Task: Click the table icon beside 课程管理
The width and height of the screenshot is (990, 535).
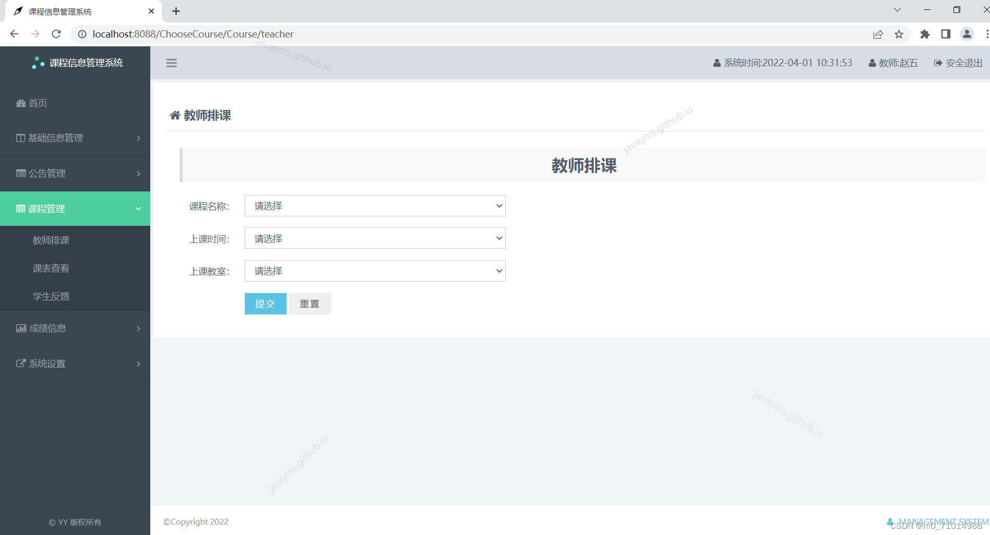Action: coord(20,209)
